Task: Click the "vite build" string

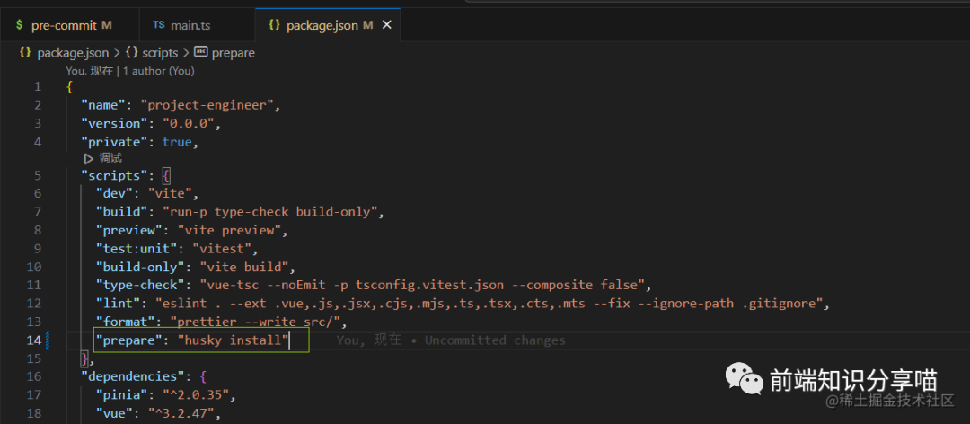Action: [x=243, y=268]
